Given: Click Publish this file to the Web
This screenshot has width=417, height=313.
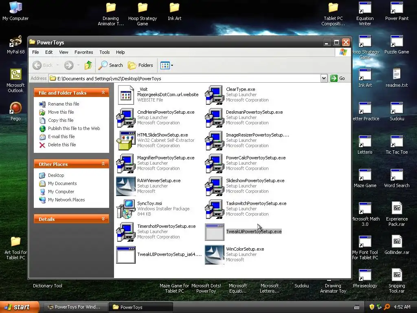Looking at the screenshot, I should pos(69,128).
